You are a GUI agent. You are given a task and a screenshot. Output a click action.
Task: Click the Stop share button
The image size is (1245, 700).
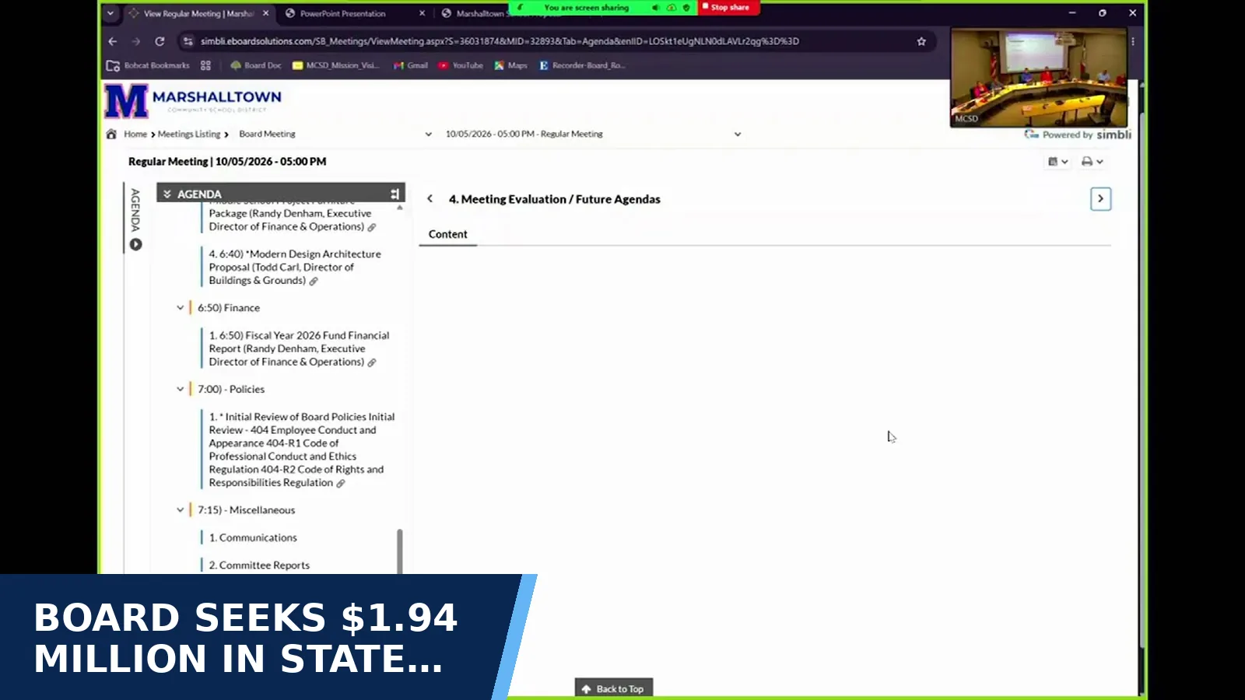pos(729,7)
